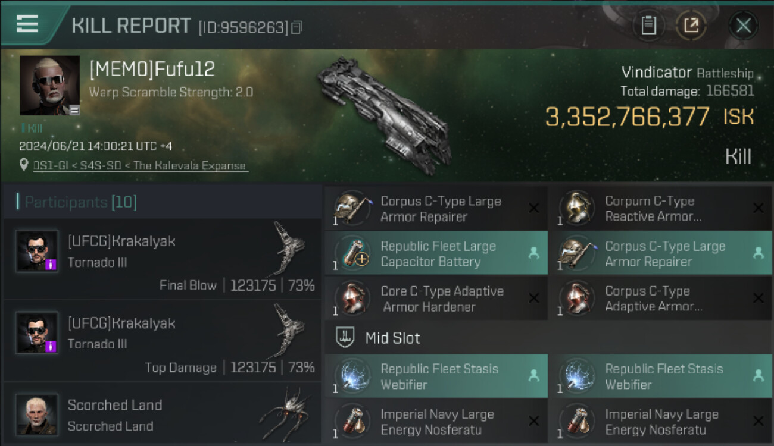Viewport: 774px width, 446px height.
Task: Open Krakalyak Final Blow participant entry
Action: click(162, 259)
